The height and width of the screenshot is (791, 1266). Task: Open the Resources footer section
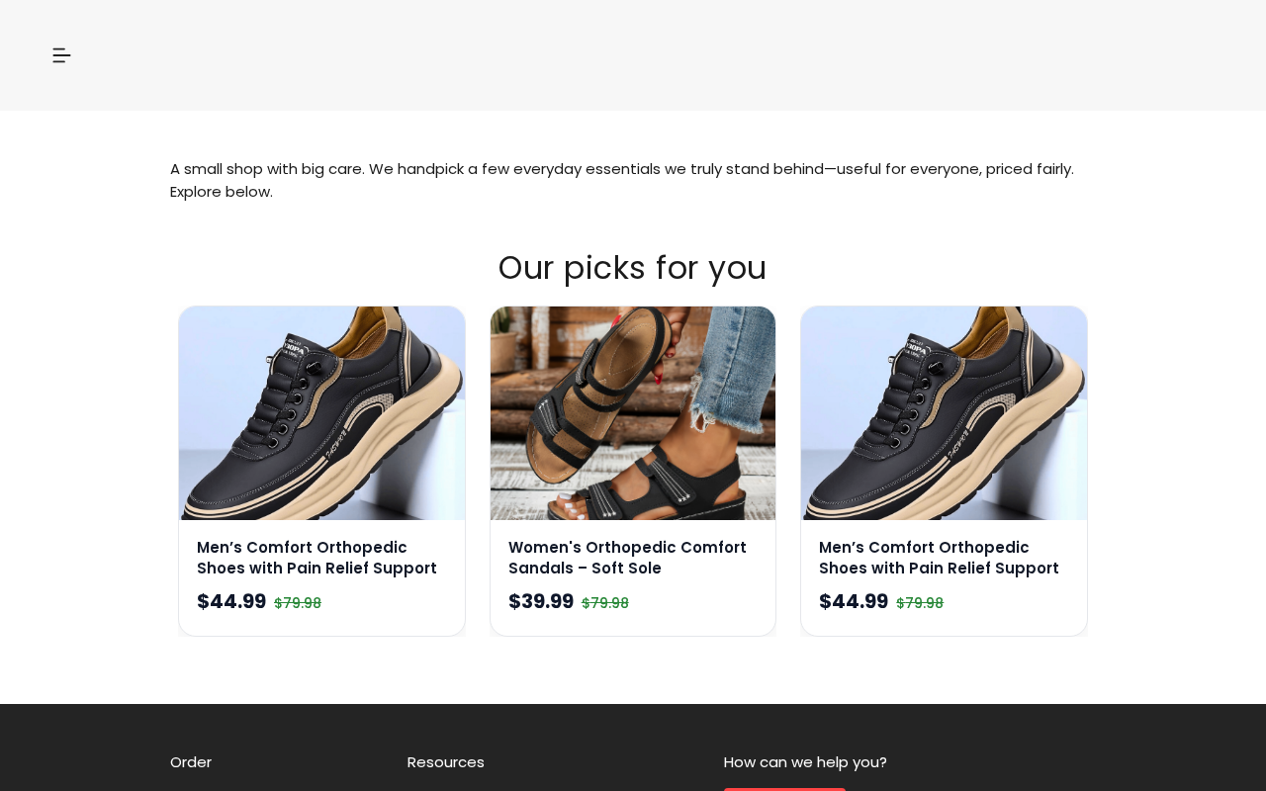(446, 762)
